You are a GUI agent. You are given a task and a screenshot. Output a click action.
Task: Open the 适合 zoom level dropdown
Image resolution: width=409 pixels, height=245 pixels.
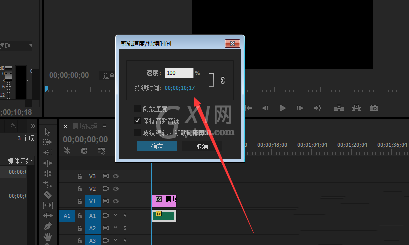(x=107, y=76)
